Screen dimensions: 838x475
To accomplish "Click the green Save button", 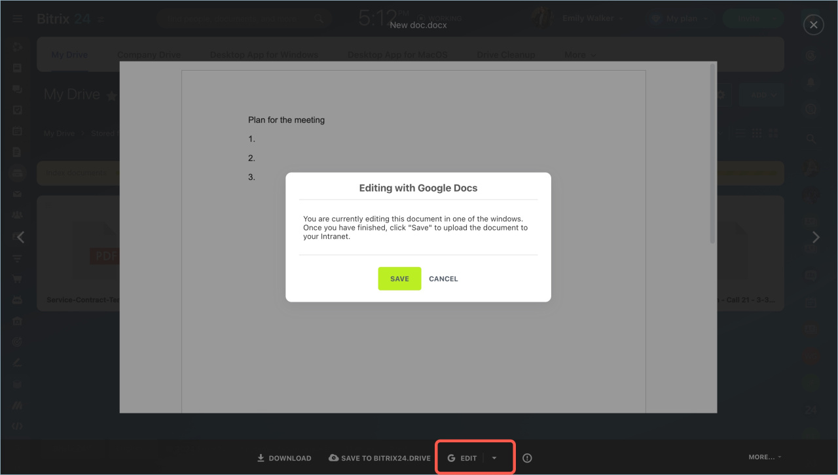I will 399,279.
